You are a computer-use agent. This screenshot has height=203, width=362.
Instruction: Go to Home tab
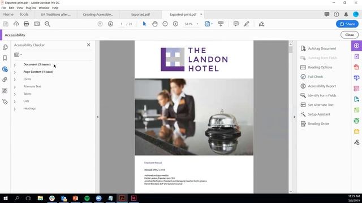point(8,14)
